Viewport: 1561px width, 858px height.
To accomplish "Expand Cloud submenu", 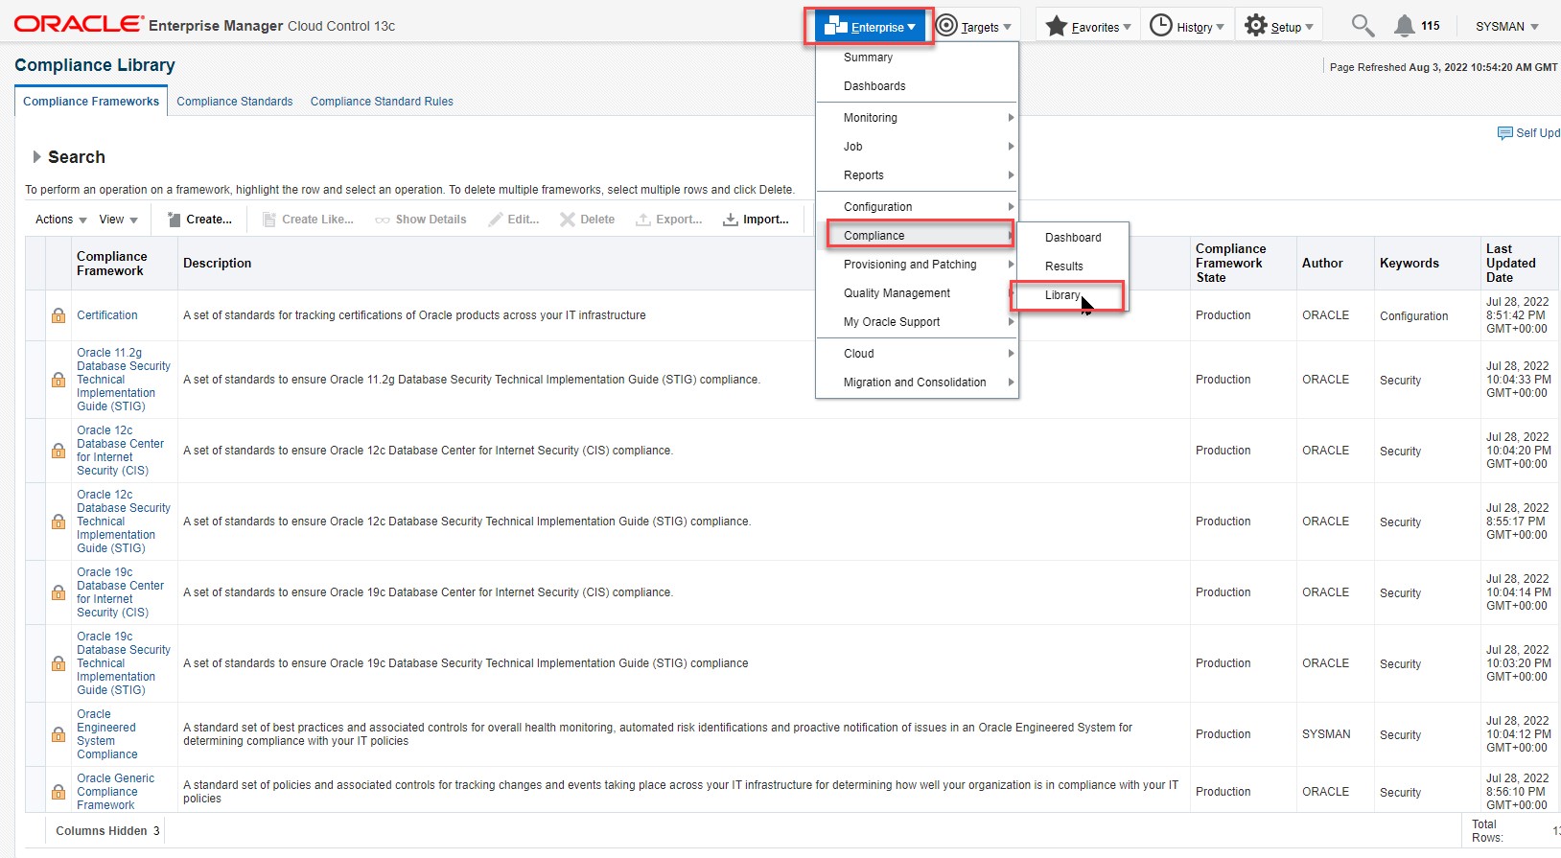I will 917,354.
